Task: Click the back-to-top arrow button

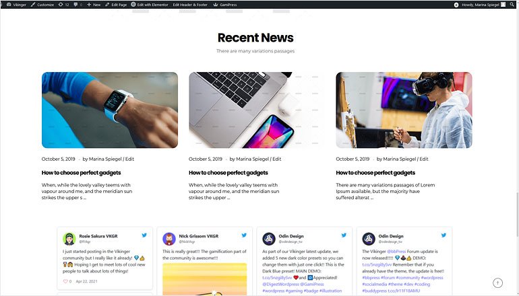Action: coord(497,283)
